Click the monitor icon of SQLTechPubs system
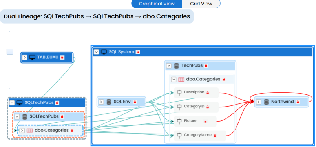Viewport: 316px width, 147px height. coord(20,103)
